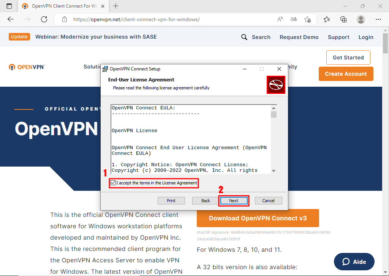
Task: Click the browser back arrow icon
Action: [11, 19]
